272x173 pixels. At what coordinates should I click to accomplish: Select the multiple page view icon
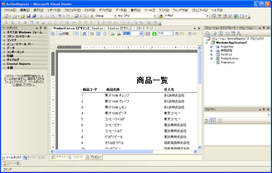tap(98, 34)
